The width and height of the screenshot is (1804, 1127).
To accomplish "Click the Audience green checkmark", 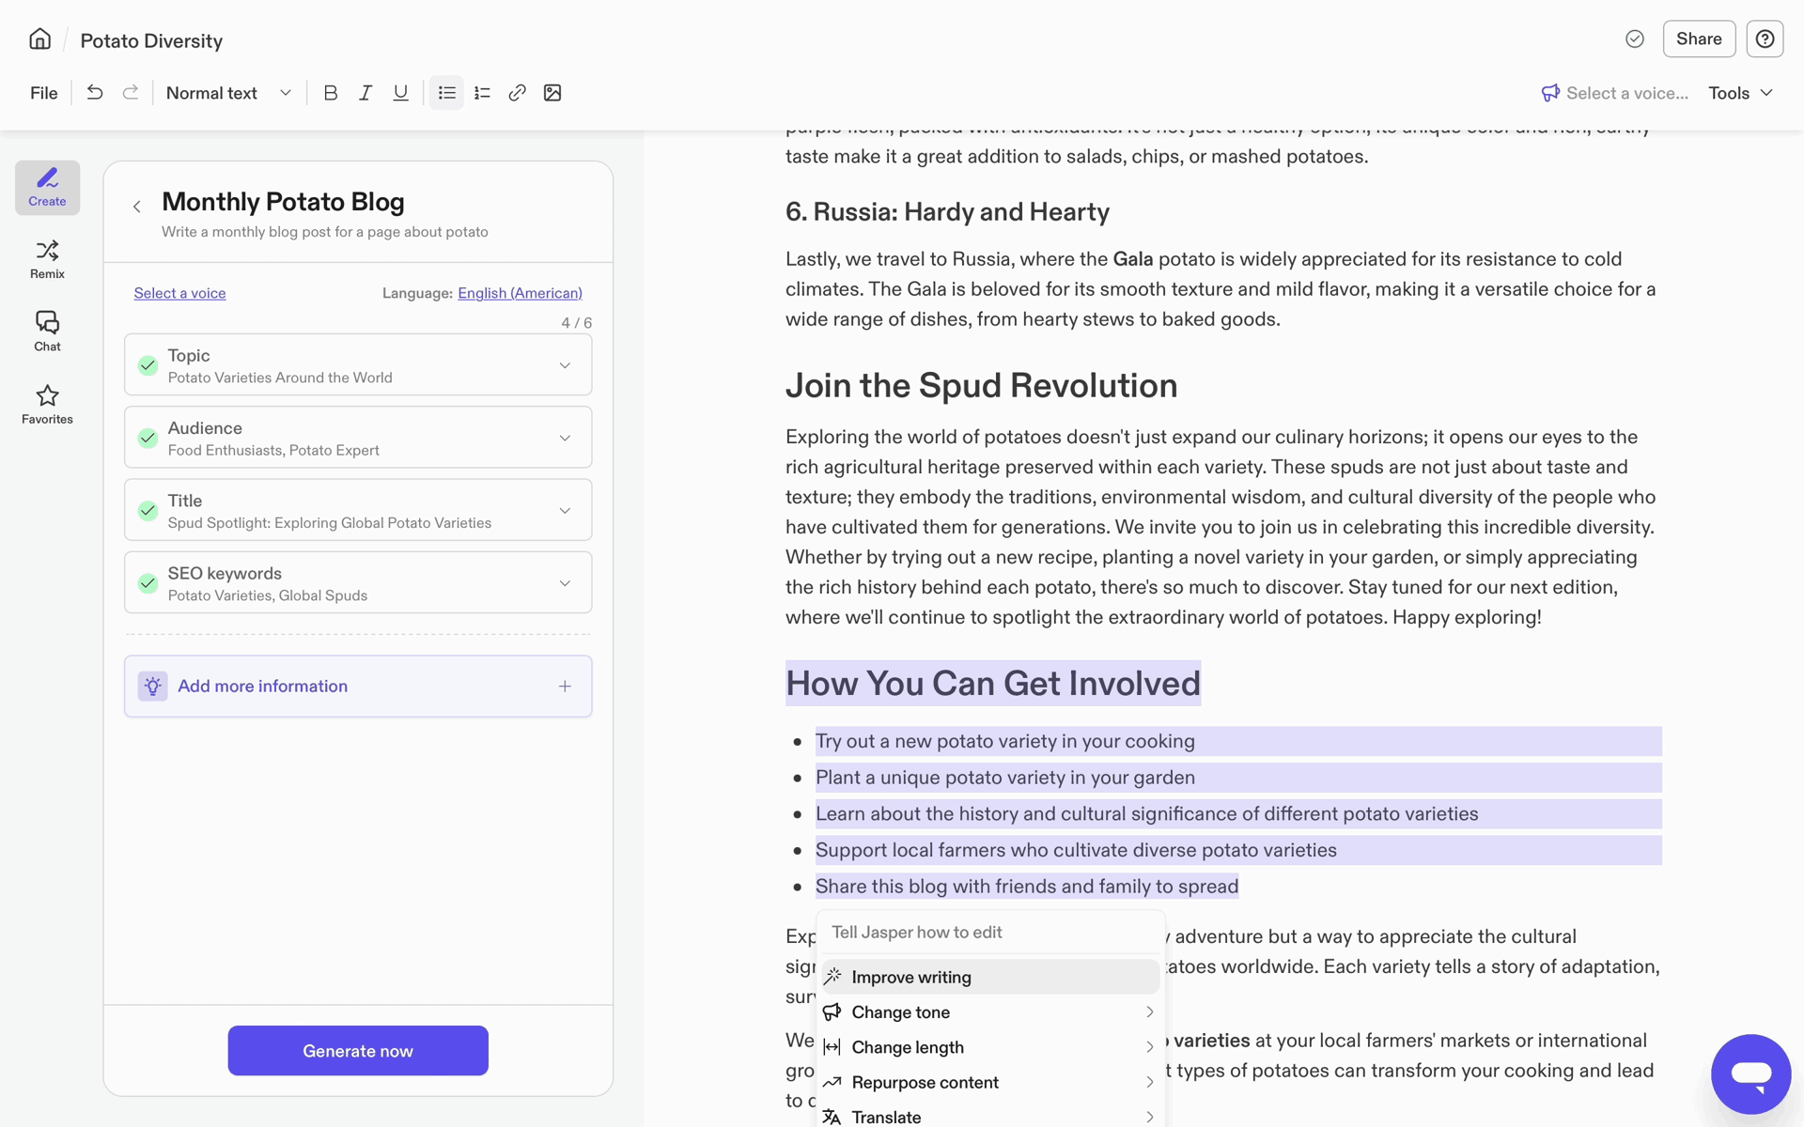I will coord(148,438).
